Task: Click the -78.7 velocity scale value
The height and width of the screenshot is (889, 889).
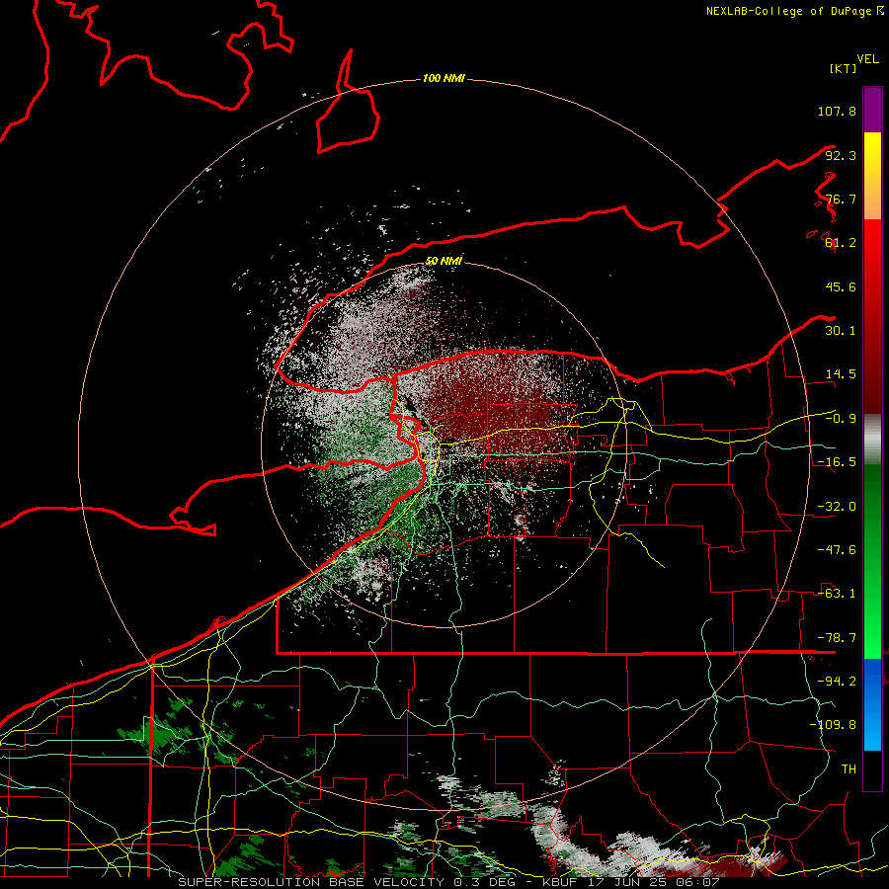Action: point(837,638)
